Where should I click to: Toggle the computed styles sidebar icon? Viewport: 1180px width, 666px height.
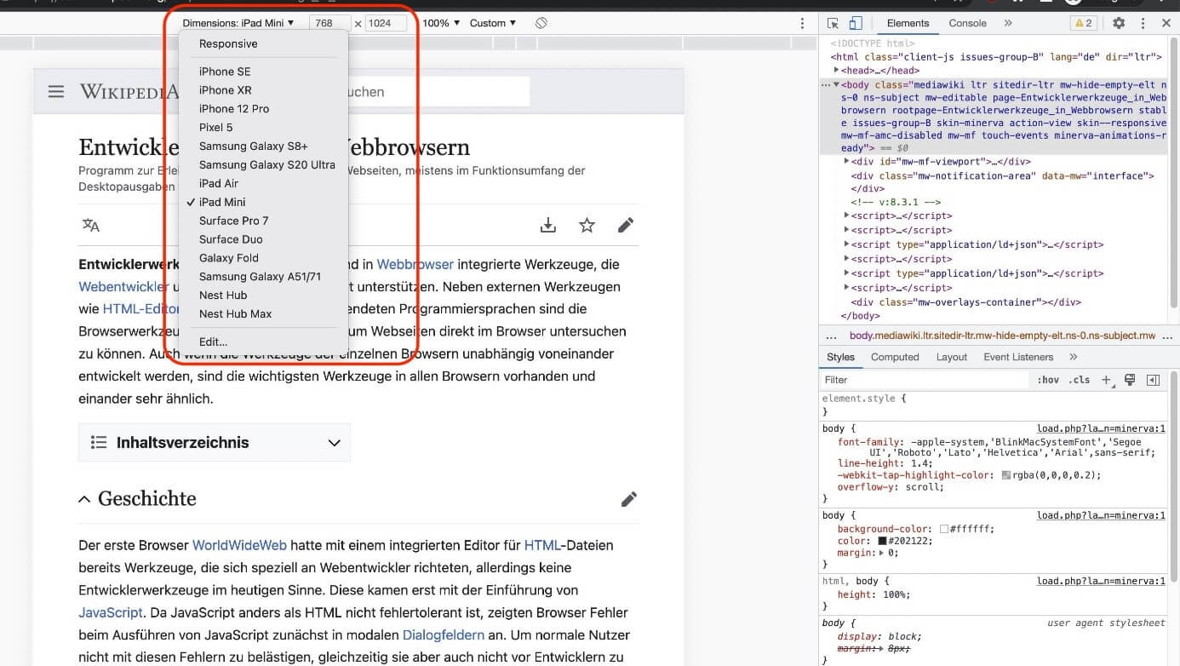pos(1153,380)
